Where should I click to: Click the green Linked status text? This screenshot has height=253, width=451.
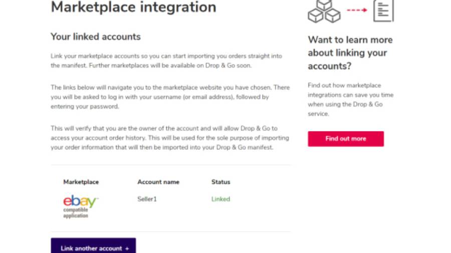(220, 199)
